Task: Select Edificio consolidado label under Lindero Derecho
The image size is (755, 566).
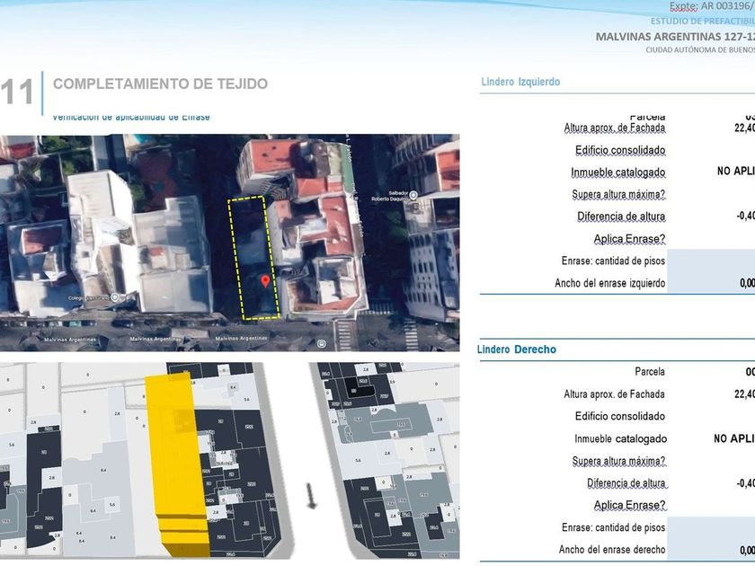Action: 620,416
